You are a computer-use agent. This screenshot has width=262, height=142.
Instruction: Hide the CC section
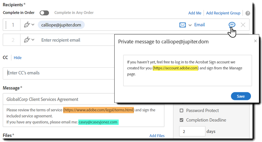pyautogui.click(x=18, y=58)
